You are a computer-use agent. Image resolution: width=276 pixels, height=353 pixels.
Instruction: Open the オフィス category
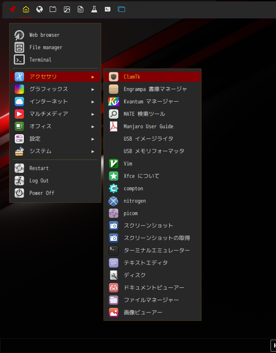click(55, 126)
